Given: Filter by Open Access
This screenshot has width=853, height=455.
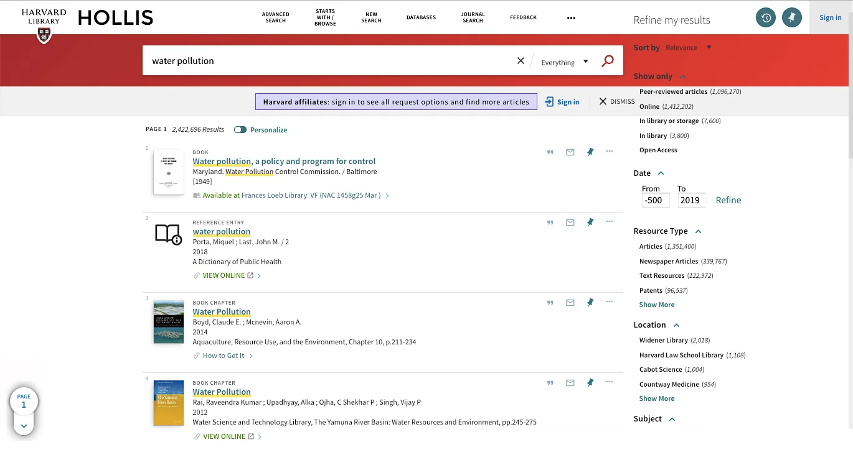Looking at the screenshot, I should tap(658, 150).
